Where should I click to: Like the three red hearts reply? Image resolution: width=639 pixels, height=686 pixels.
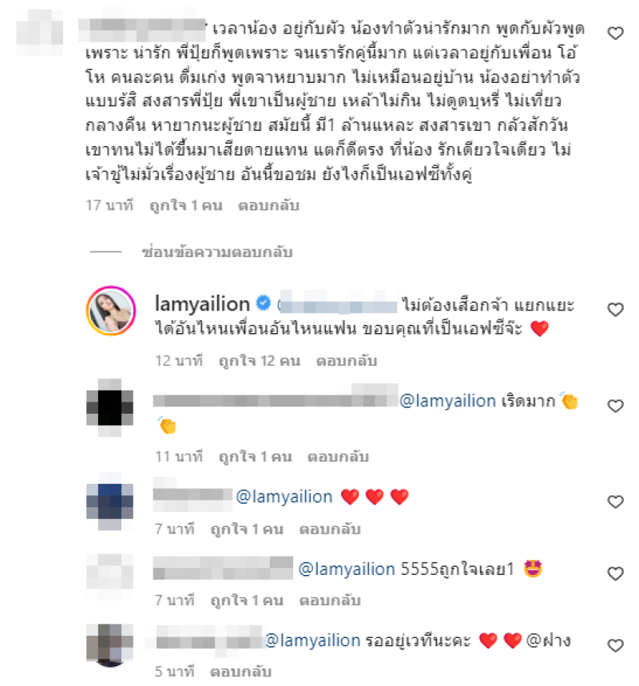coord(615,502)
